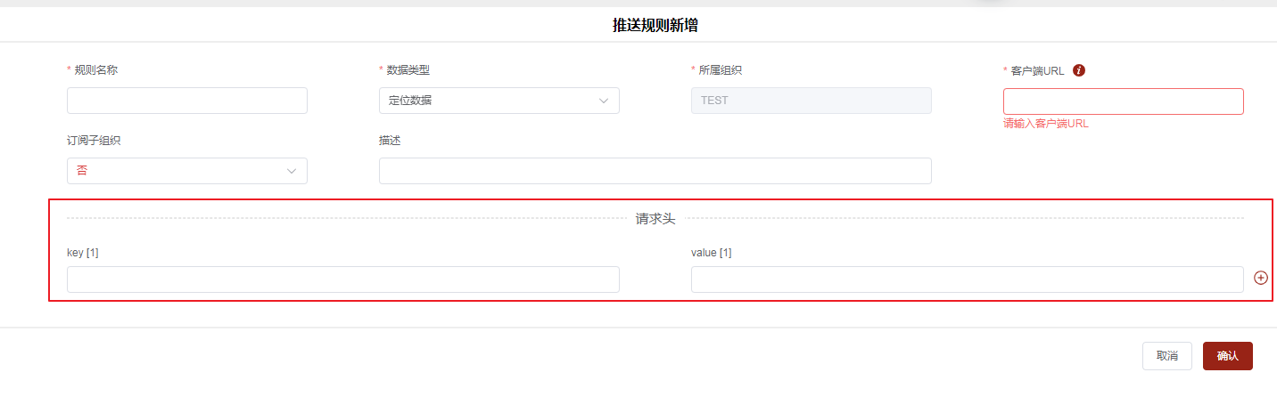
Task: Click the disabled 所属组织 field showing TEST
Action: pos(811,101)
